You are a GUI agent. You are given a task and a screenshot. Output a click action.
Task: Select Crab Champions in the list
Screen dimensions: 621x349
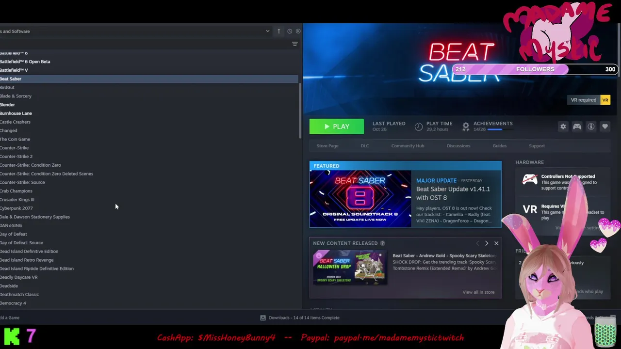click(x=149, y=191)
